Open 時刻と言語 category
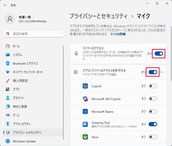This screenshot has width=172, height=146. coord(33,107)
